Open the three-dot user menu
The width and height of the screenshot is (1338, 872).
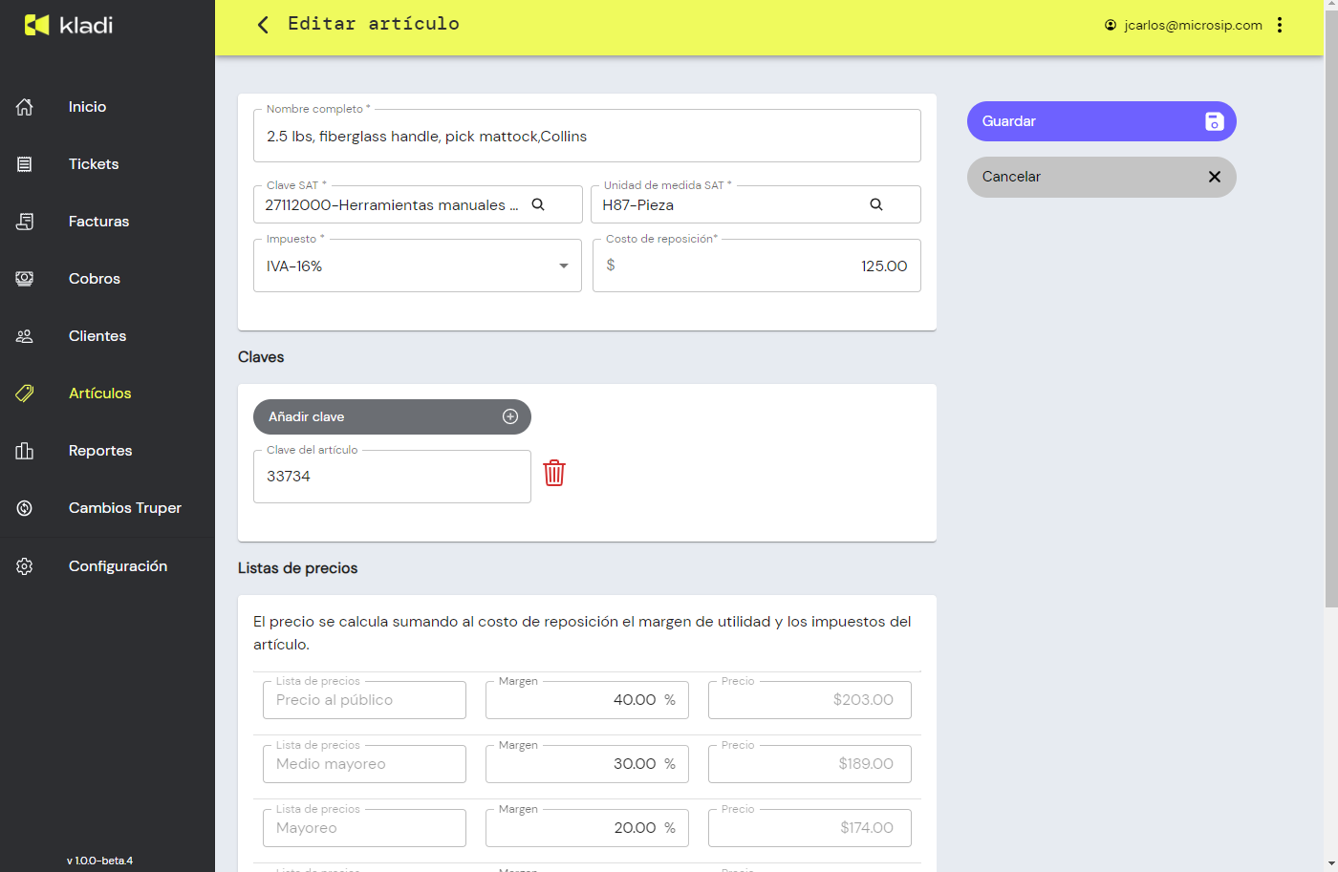click(1280, 25)
